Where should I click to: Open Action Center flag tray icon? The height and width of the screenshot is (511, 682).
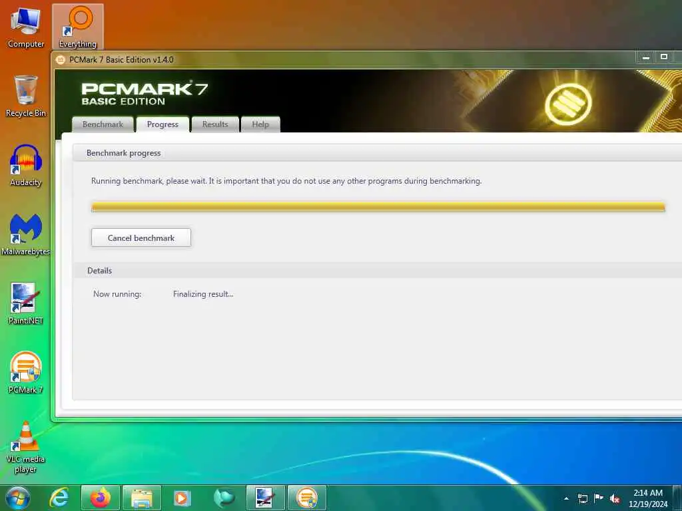click(x=599, y=498)
